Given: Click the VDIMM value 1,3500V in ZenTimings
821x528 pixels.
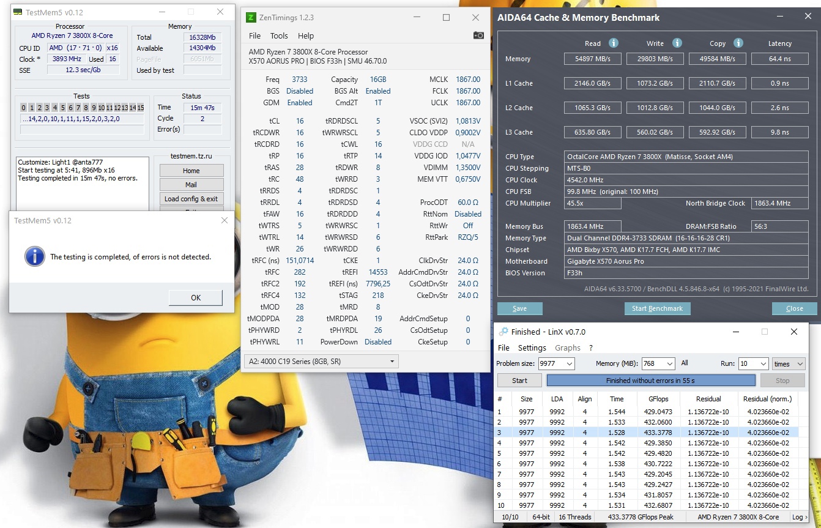Looking at the screenshot, I should [468, 168].
